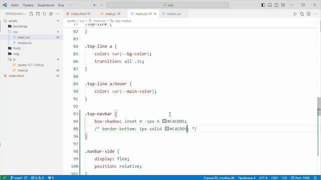Open errors and warnings status item

38,178
